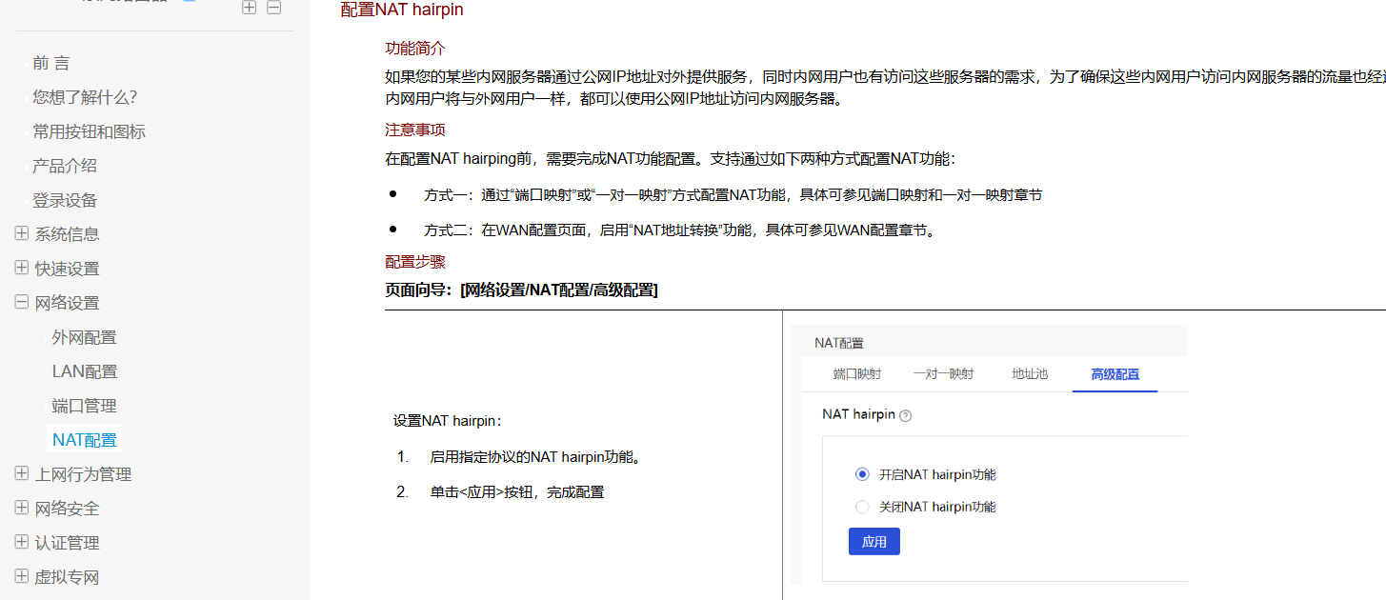Open the 登录设备 page
This screenshot has height=600, width=1386.
(65, 200)
